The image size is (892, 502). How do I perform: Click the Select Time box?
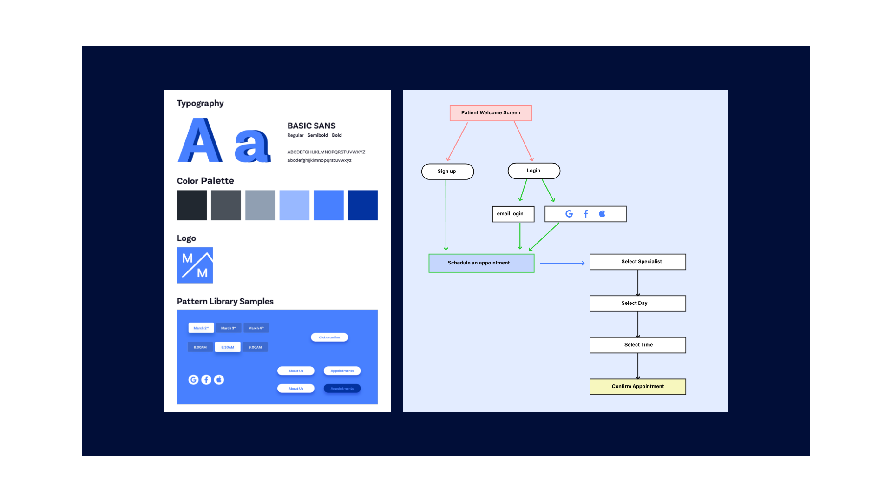pos(638,345)
